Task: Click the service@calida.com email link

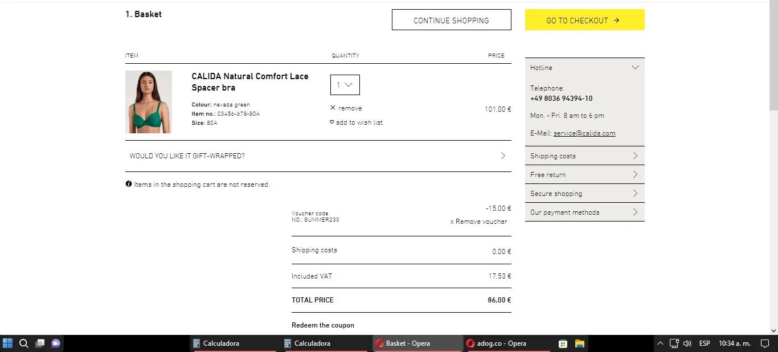Action: tap(584, 133)
